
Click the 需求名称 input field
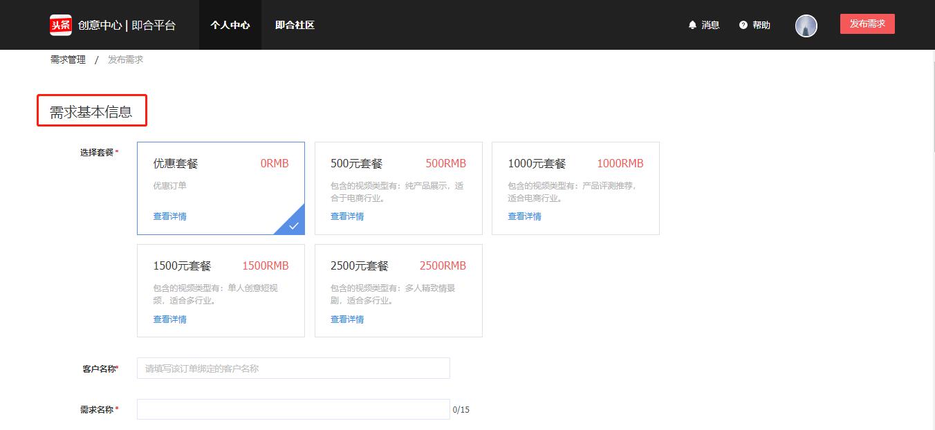coord(293,409)
